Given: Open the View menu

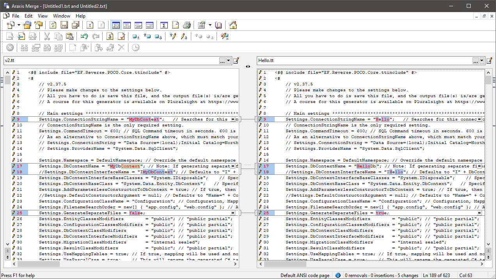Looking at the screenshot, I should tap(43, 16).
